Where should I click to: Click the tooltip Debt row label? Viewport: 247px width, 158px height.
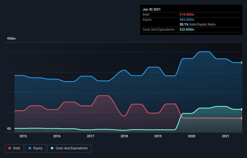(x=146, y=14)
